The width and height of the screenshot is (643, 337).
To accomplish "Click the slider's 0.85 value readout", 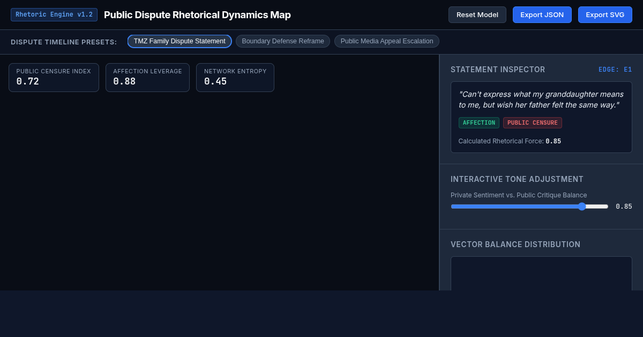I will 624,206.
